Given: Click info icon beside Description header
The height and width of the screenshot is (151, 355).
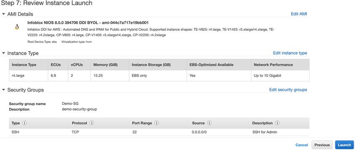Looking at the screenshot, I should click(277, 123).
